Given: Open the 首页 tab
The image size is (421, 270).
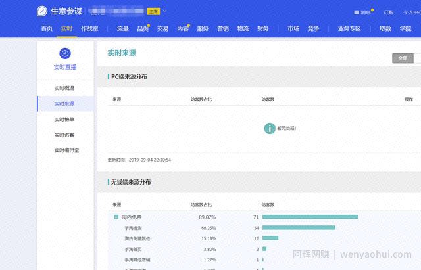Looking at the screenshot, I should pyautogui.click(x=47, y=28).
